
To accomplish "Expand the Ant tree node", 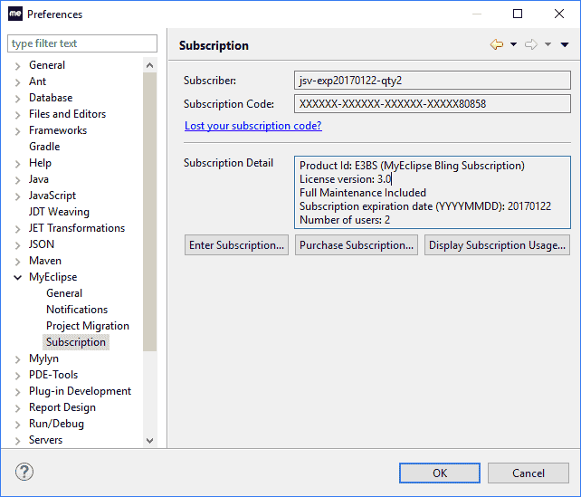I will [17, 82].
